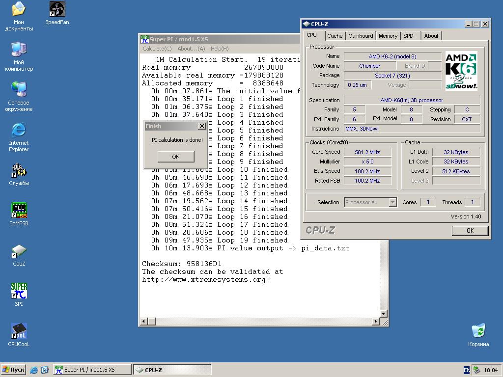Click OK button in CPU-Z window
Viewport: 503px width, 377px height.
[470, 231]
